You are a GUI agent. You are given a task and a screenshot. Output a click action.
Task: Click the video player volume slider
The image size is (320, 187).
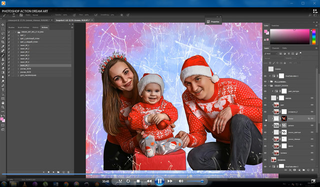pyautogui.click(x=195, y=181)
